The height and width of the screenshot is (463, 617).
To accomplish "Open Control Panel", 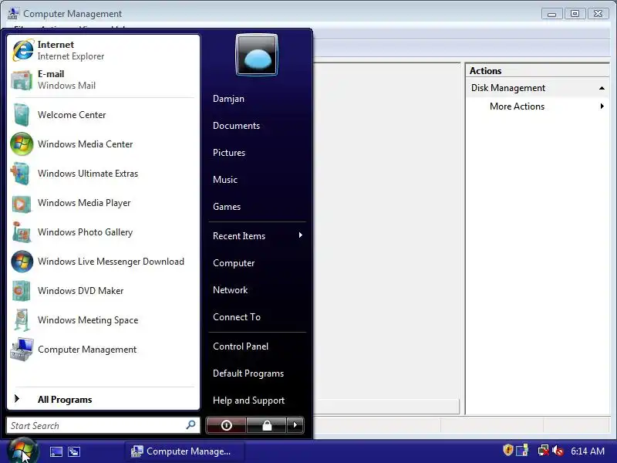I will point(241,346).
